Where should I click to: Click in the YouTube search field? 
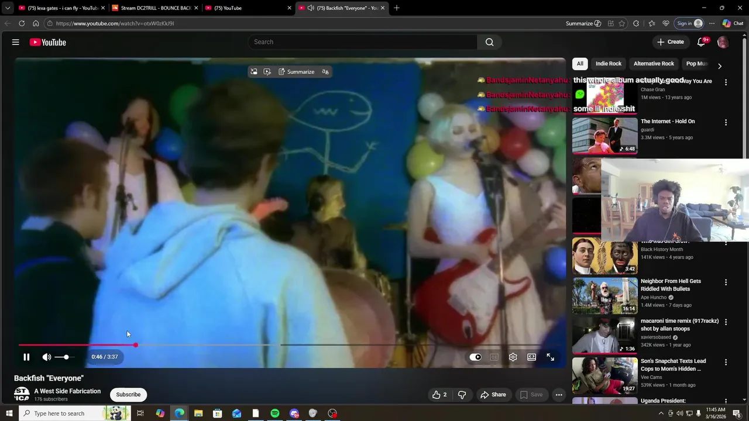coord(363,42)
